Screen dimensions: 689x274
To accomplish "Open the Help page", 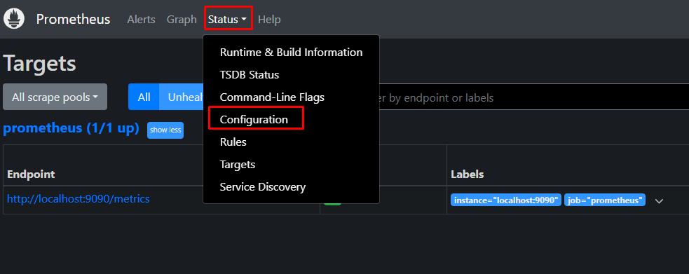I will tap(269, 20).
